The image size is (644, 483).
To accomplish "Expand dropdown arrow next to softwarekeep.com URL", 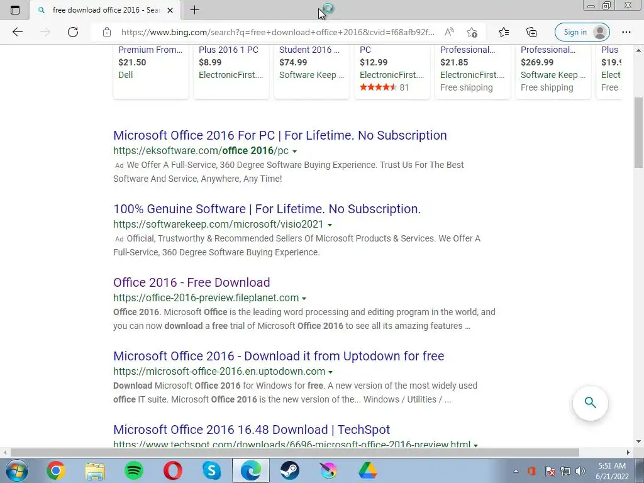I will tap(330, 225).
